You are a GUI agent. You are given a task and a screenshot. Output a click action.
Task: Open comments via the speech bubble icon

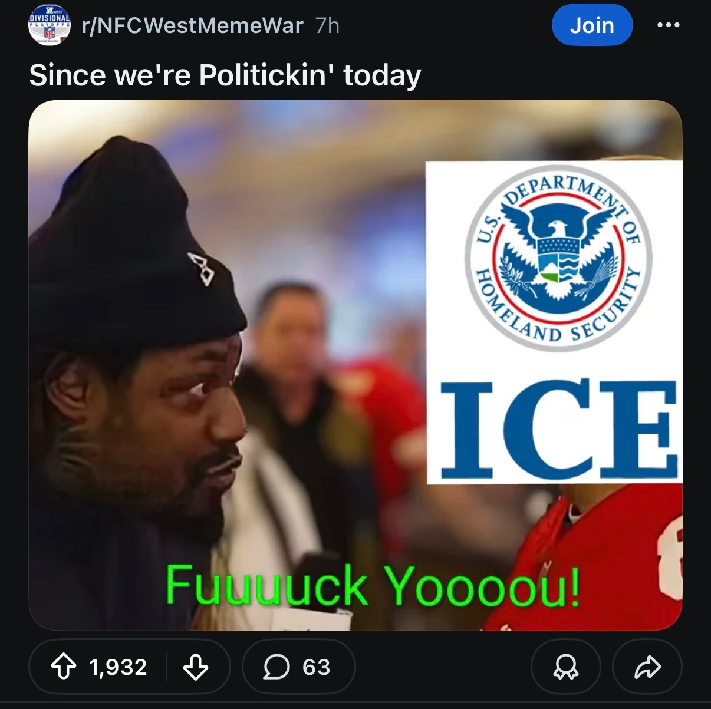[x=276, y=667]
